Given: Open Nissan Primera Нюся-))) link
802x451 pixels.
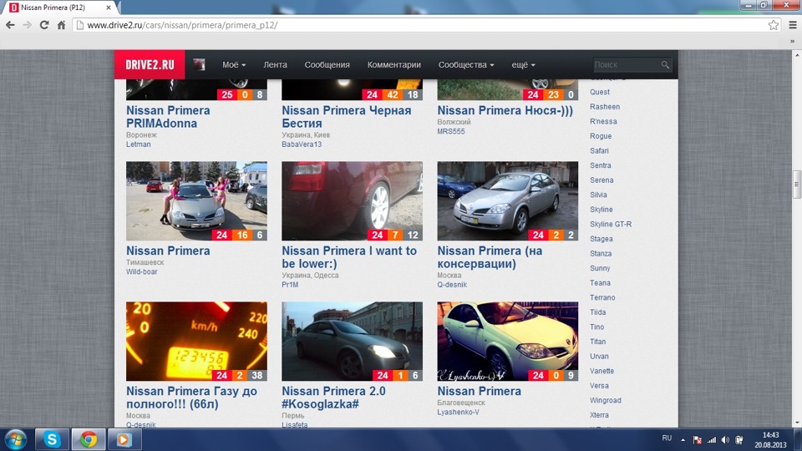Looking at the screenshot, I should click(x=505, y=110).
